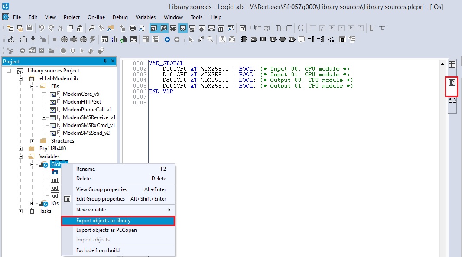Click the curly braces coil icon

300,28
